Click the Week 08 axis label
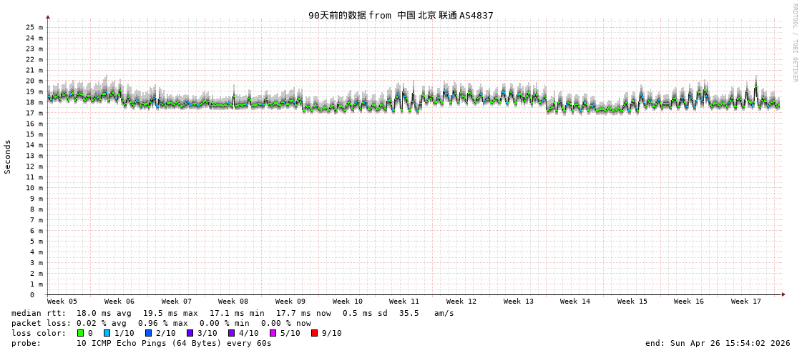 (x=233, y=302)
